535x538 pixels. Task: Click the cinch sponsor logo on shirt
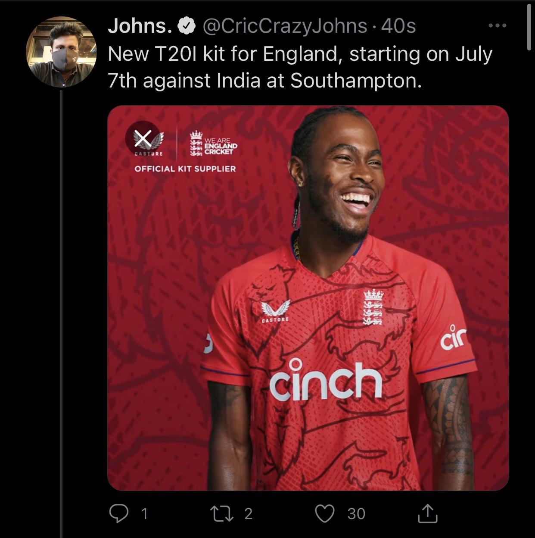326,380
